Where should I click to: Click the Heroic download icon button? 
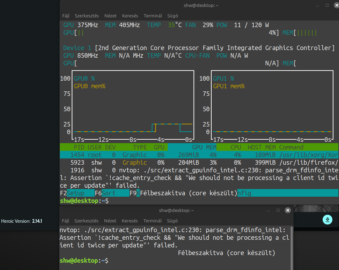pyautogui.click(x=327, y=220)
